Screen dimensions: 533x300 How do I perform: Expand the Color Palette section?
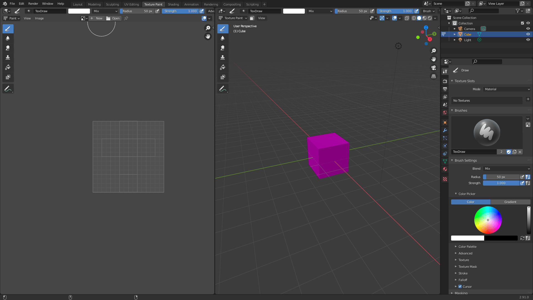467,247
